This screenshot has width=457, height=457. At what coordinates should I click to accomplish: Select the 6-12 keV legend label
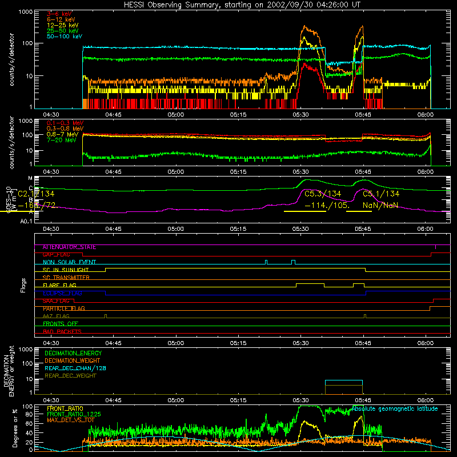(61, 19)
